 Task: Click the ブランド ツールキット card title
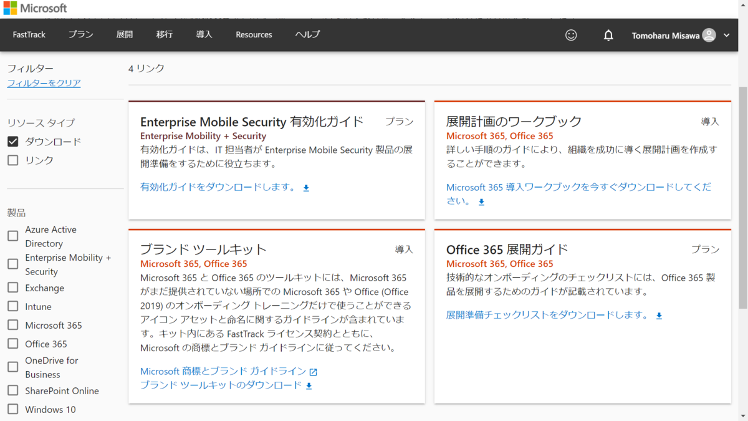click(x=203, y=249)
